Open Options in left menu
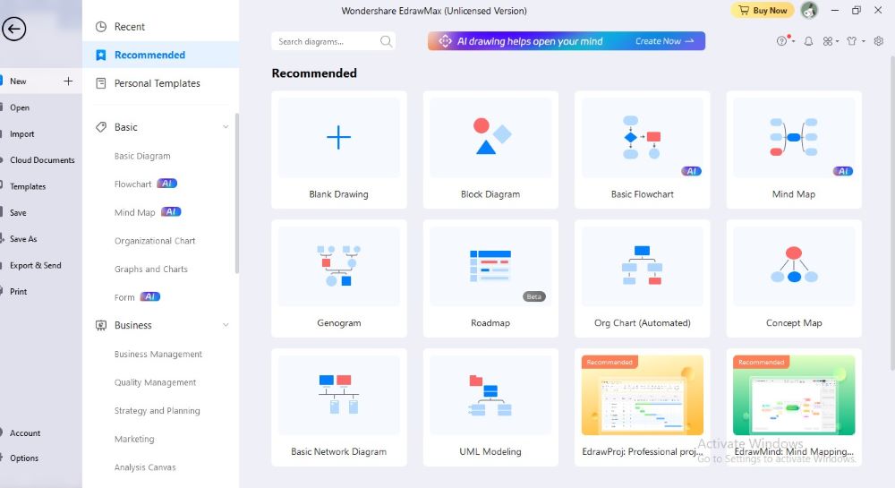 coord(24,458)
